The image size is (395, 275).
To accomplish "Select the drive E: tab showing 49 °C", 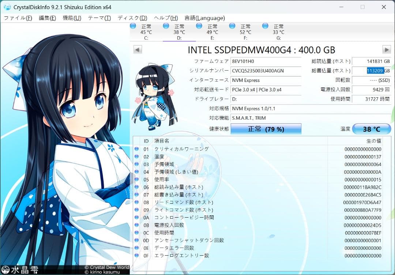I will pos(212,31).
